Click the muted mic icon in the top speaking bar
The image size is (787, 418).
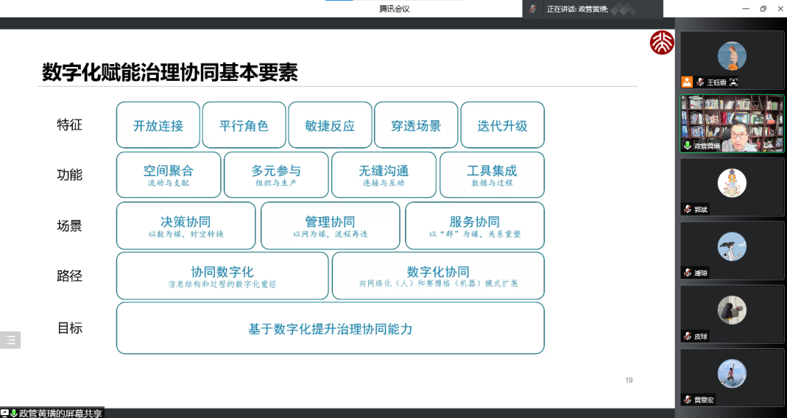[533, 9]
